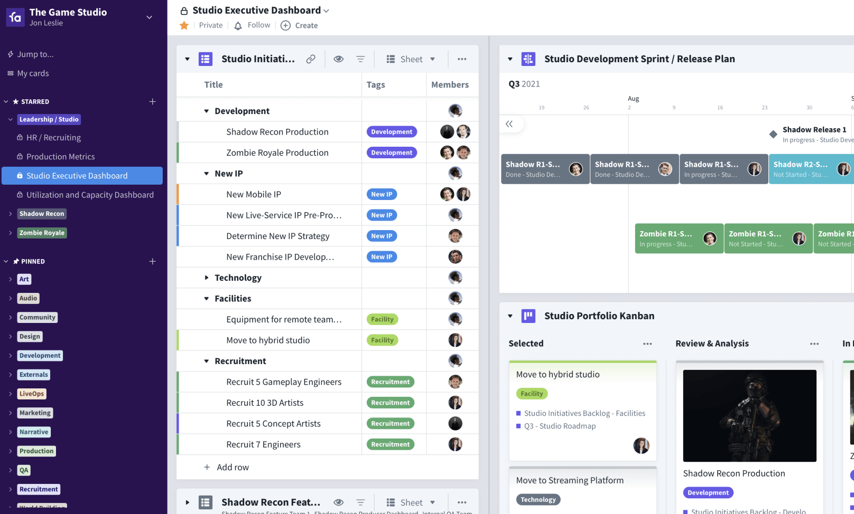Open Recruit 5 Concept Artists card
Image resolution: width=854 pixels, height=514 pixels.
point(273,424)
